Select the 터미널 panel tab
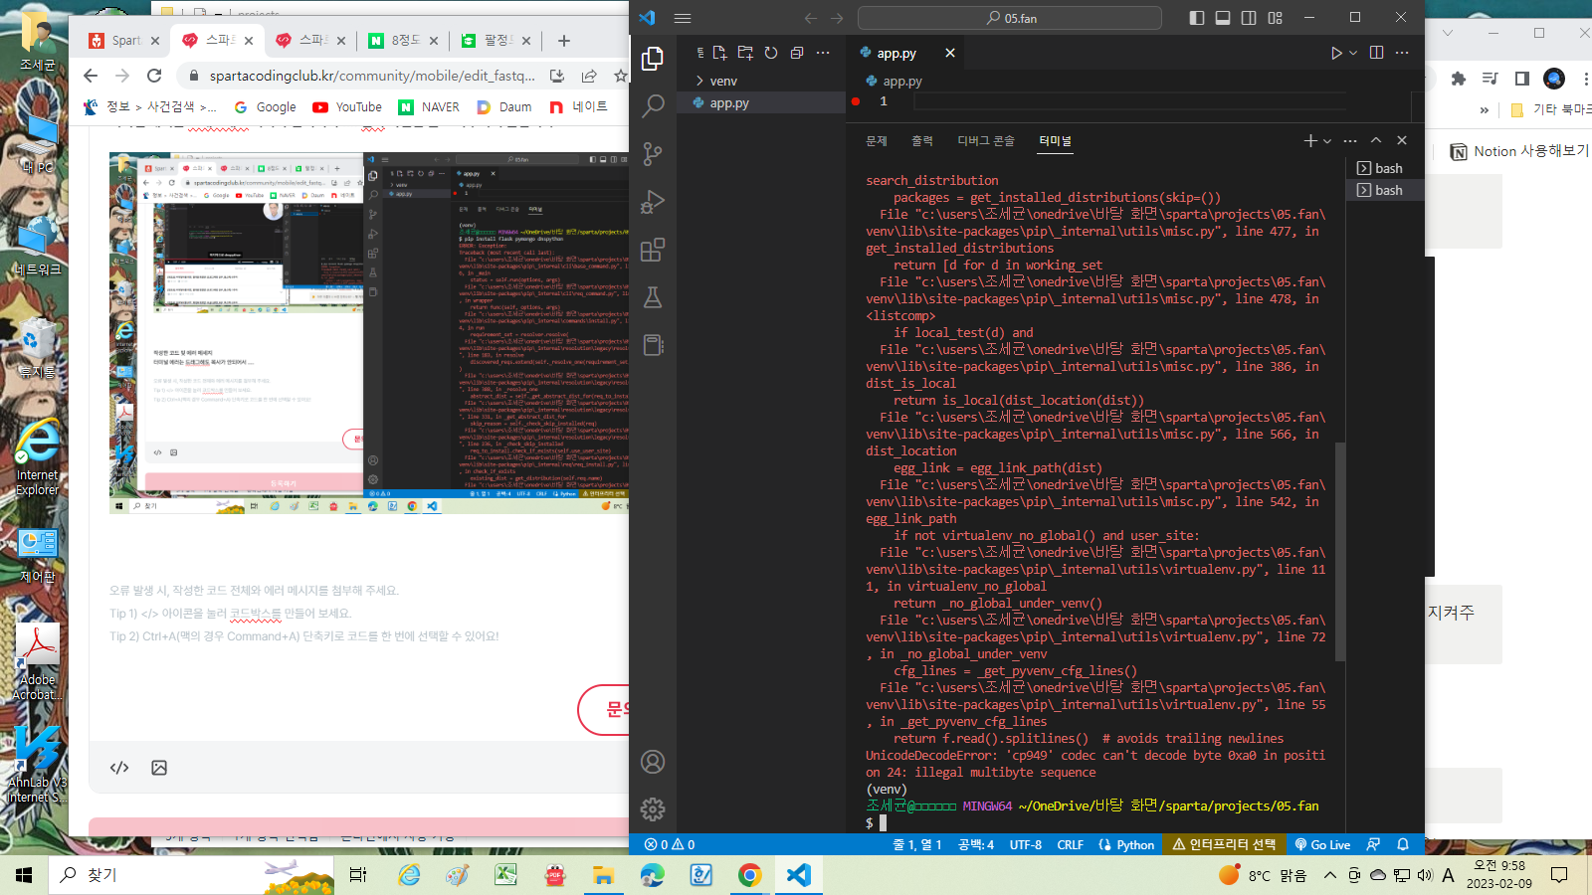 pyautogui.click(x=1056, y=141)
